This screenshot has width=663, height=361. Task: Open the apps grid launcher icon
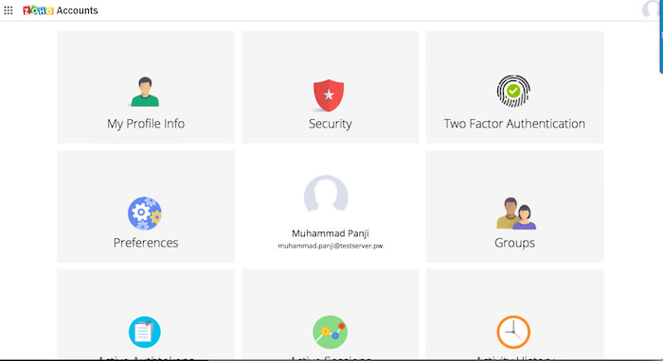[8, 10]
